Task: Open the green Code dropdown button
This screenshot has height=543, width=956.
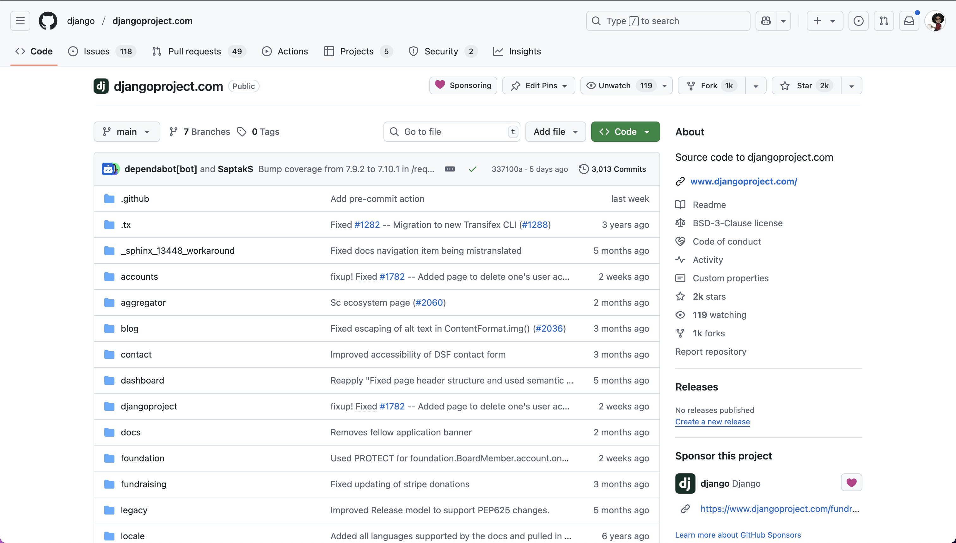Action: (x=625, y=132)
